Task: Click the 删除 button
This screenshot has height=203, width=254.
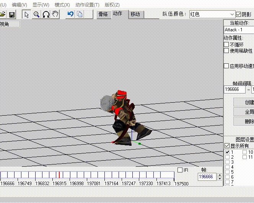Action: point(244,121)
